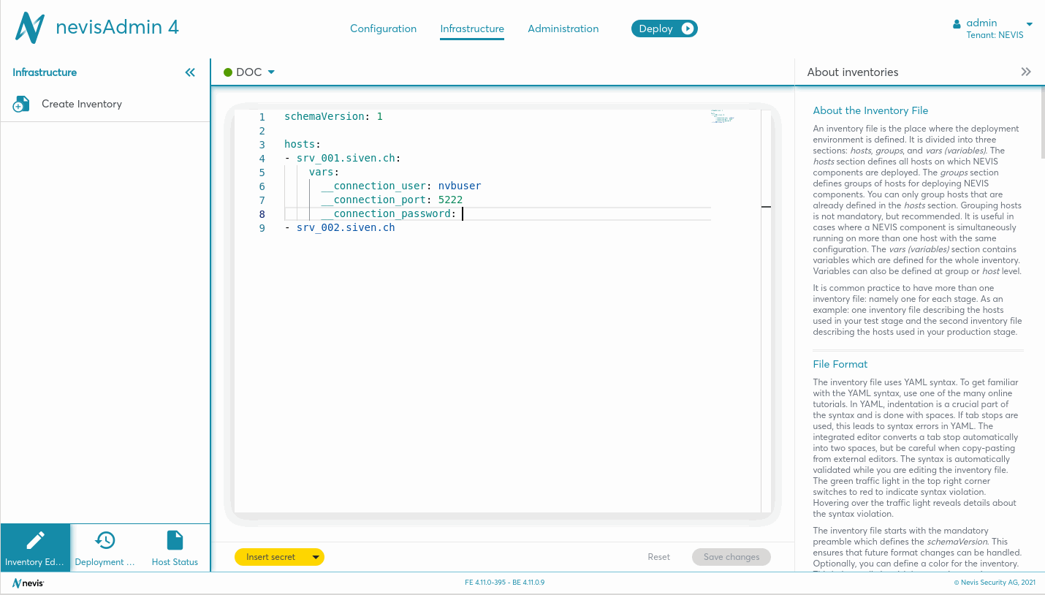Image resolution: width=1045 pixels, height=595 pixels.
Task: Open the Inventory Editor pencil icon
Action: (x=35, y=541)
